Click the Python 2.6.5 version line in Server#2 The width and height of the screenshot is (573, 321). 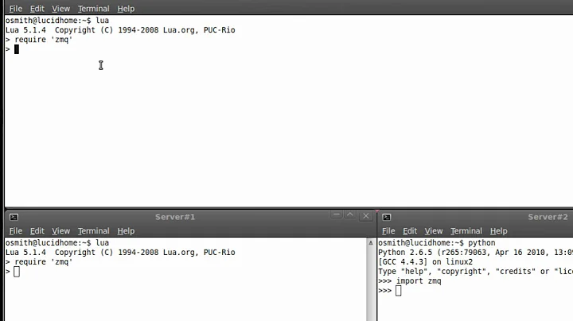pos(475,253)
